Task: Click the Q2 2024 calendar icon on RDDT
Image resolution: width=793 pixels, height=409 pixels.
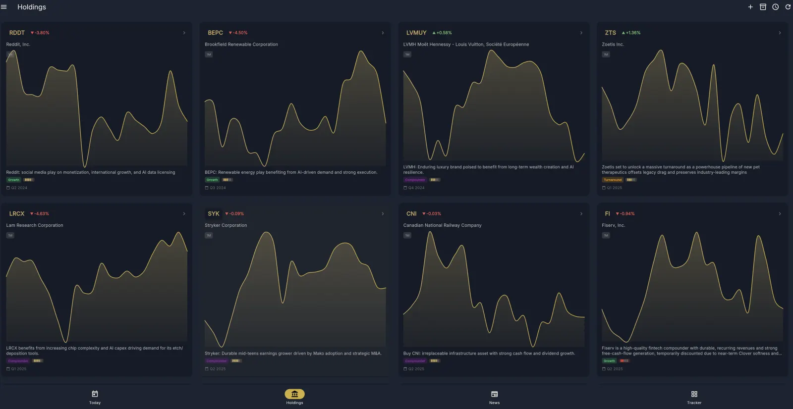Action: point(8,188)
